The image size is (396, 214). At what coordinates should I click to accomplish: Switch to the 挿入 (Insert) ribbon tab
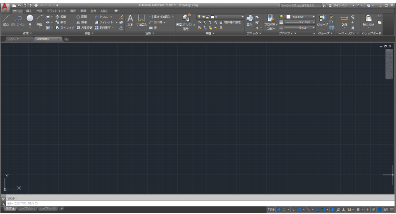pyautogui.click(x=29, y=11)
